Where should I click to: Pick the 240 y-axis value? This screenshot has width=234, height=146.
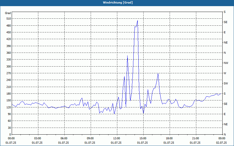(x=9, y=80)
